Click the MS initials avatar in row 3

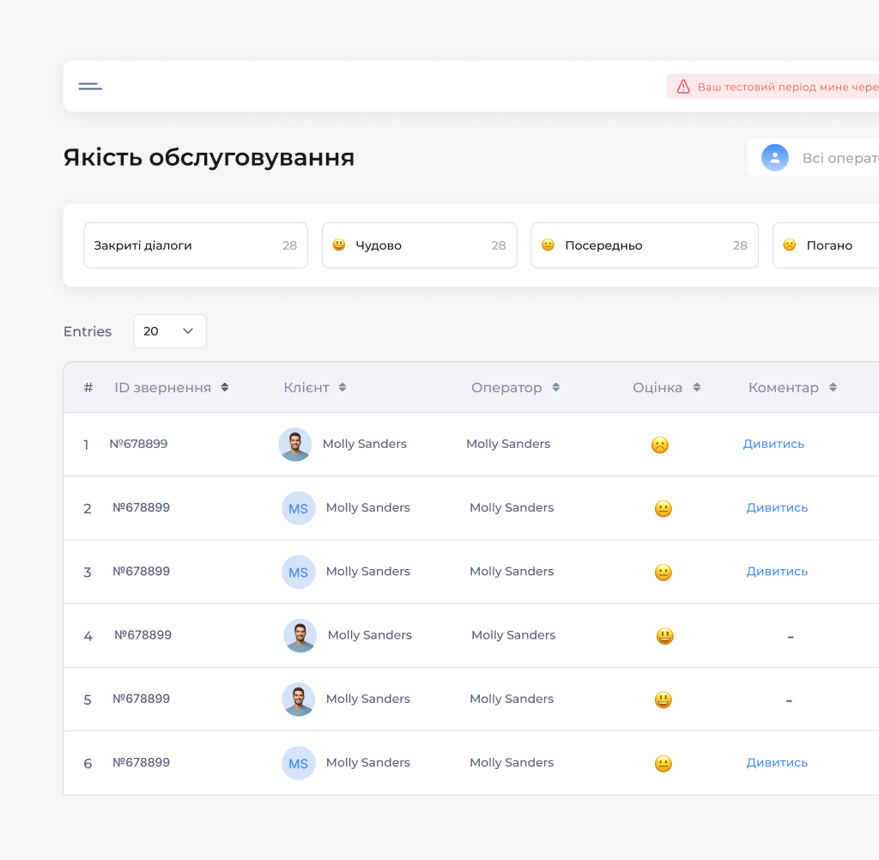298,572
